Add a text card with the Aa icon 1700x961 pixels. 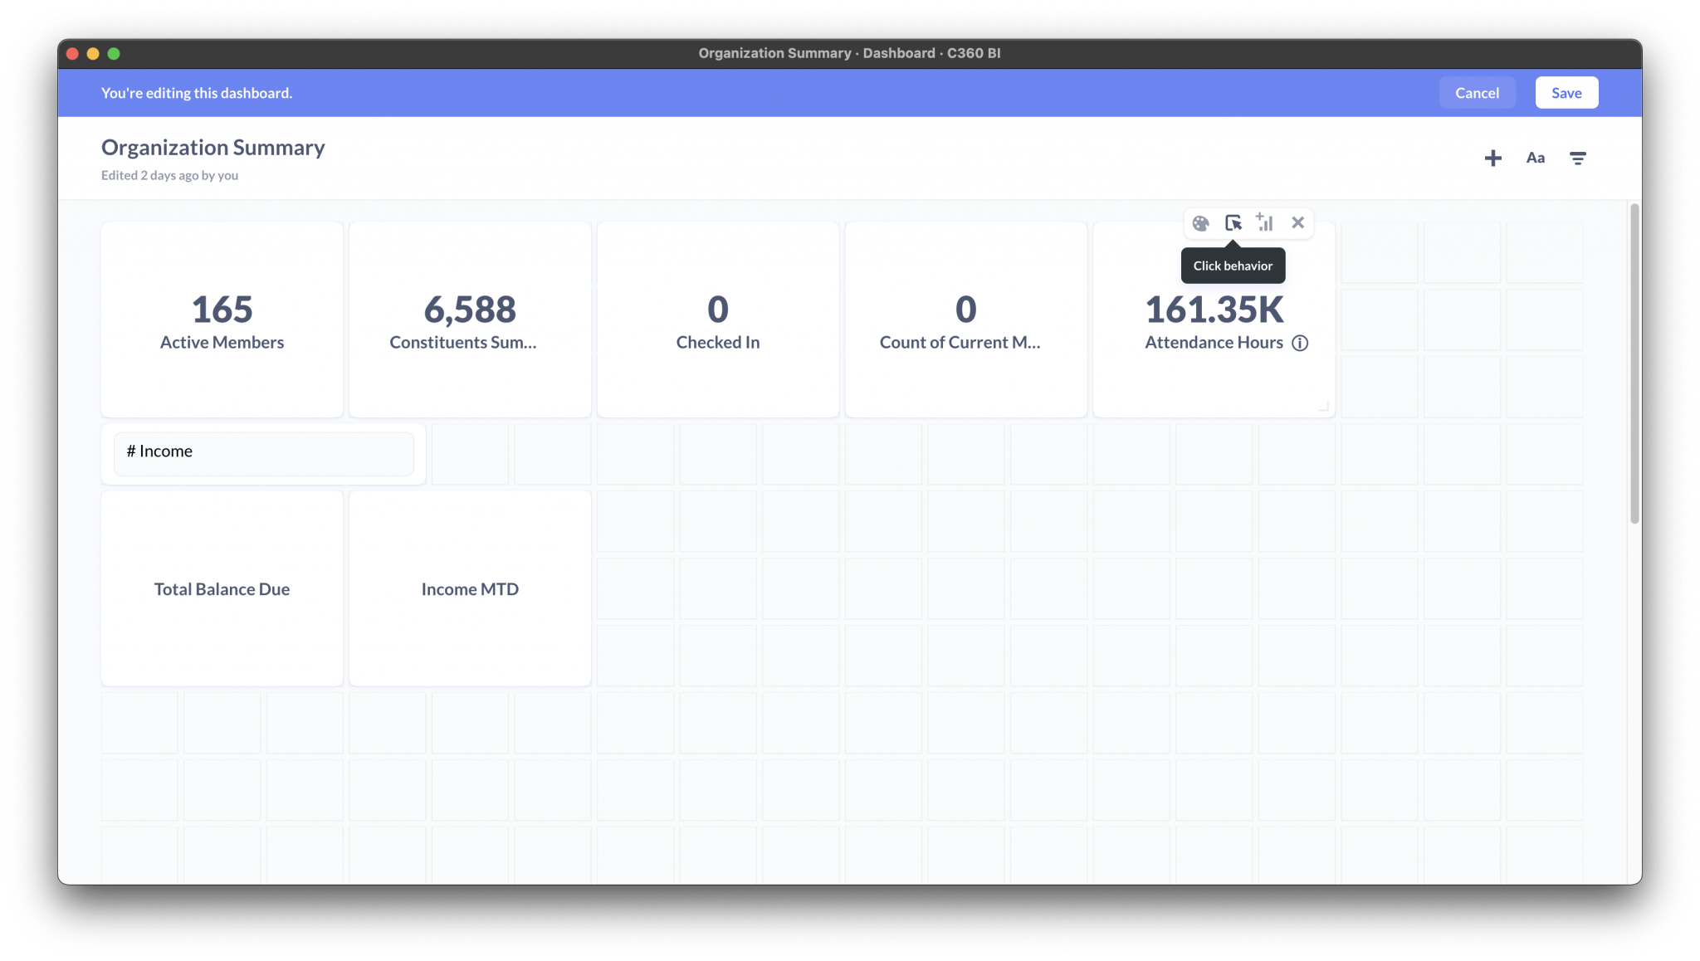(1535, 158)
